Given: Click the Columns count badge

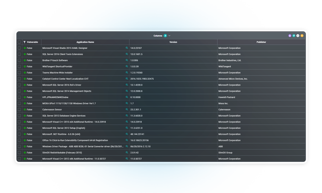Looking at the screenshot, I should (x=165, y=36).
